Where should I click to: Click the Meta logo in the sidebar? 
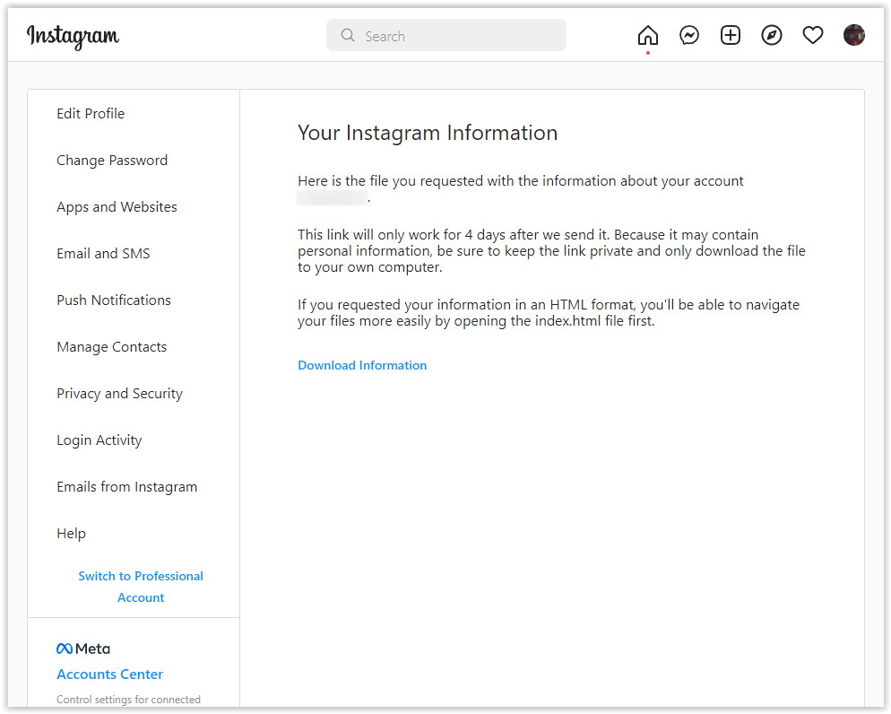82,648
